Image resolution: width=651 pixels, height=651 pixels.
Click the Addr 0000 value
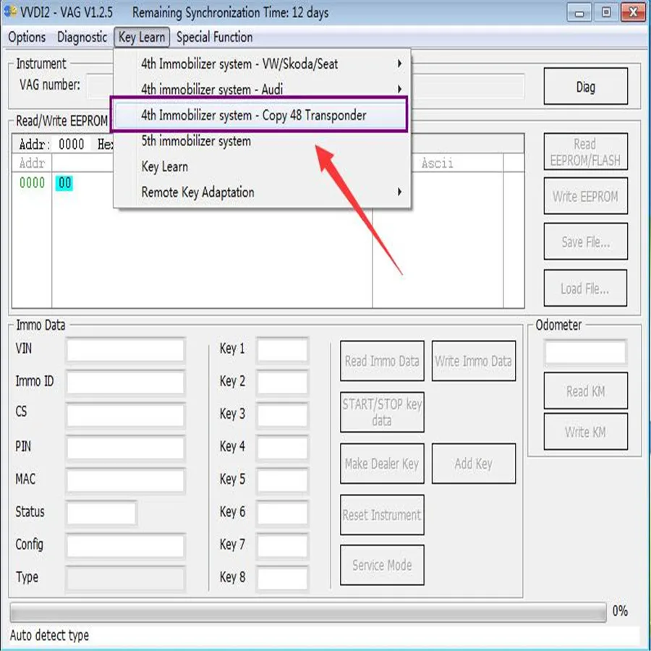[71, 144]
